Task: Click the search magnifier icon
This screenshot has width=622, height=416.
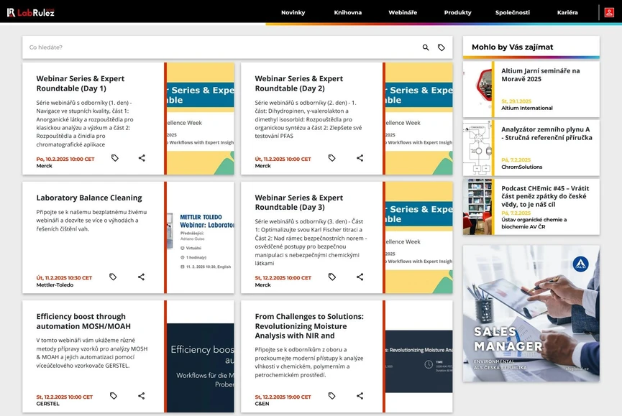Action: 426,47
